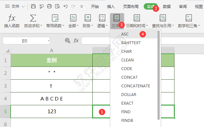Open the 逻辑 functions category
This screenshot has width=204, height=127.
tap(102, 21)
